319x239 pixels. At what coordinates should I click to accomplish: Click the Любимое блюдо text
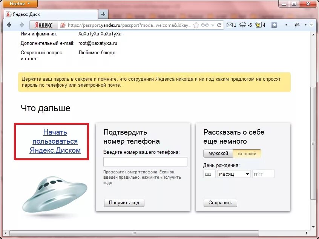pyautogui.click(x=97, y=53)
